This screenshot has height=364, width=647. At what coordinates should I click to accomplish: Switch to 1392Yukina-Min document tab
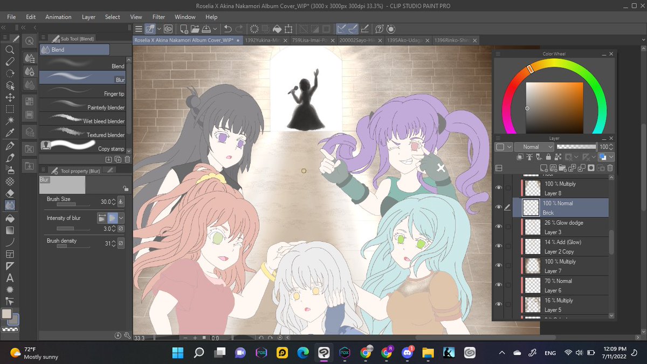[265, 40]
